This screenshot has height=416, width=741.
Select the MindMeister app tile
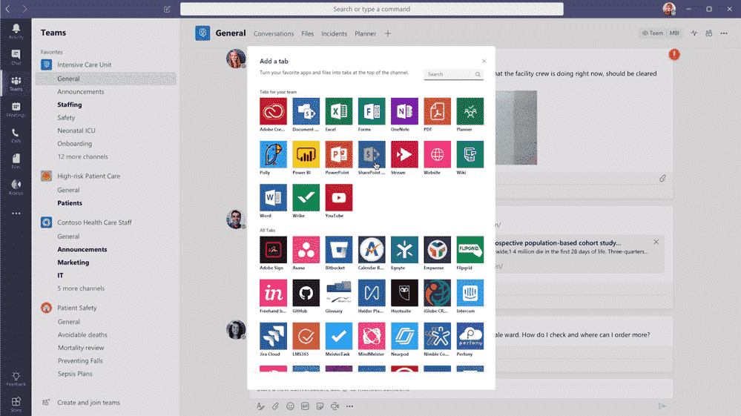372,336
